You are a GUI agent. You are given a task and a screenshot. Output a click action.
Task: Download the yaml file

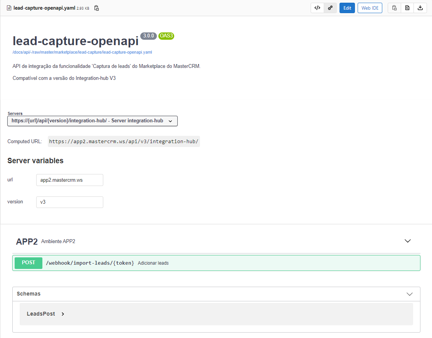(420, 8)
